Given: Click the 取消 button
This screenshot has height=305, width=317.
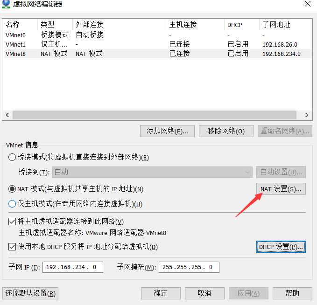Looking at the screenshot, I should point(204,293).
